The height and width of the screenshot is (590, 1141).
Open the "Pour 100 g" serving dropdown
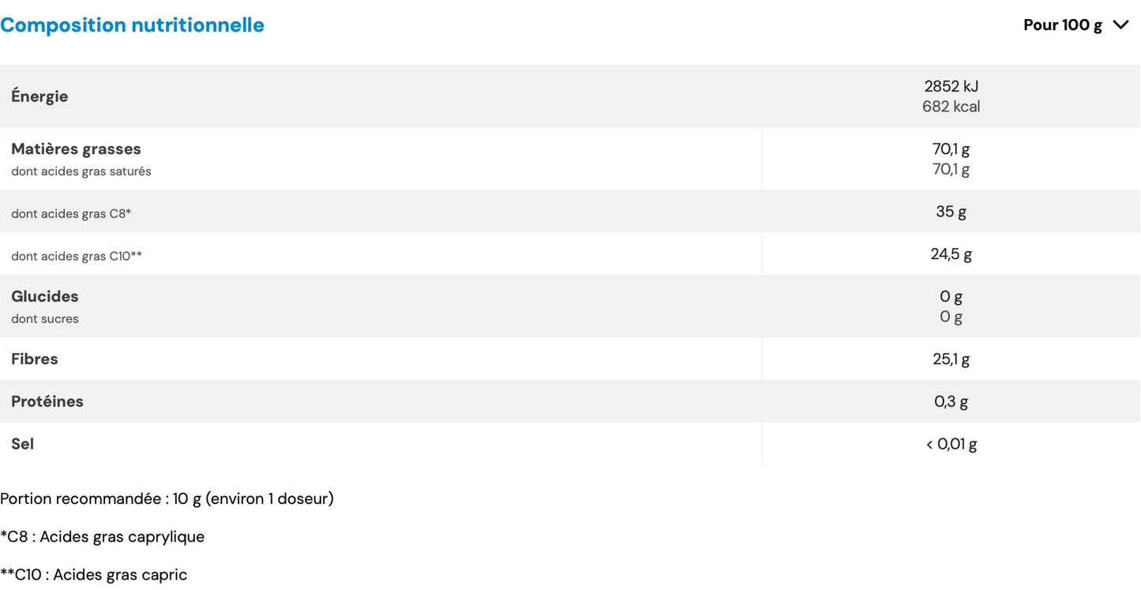pos(1062,25)
